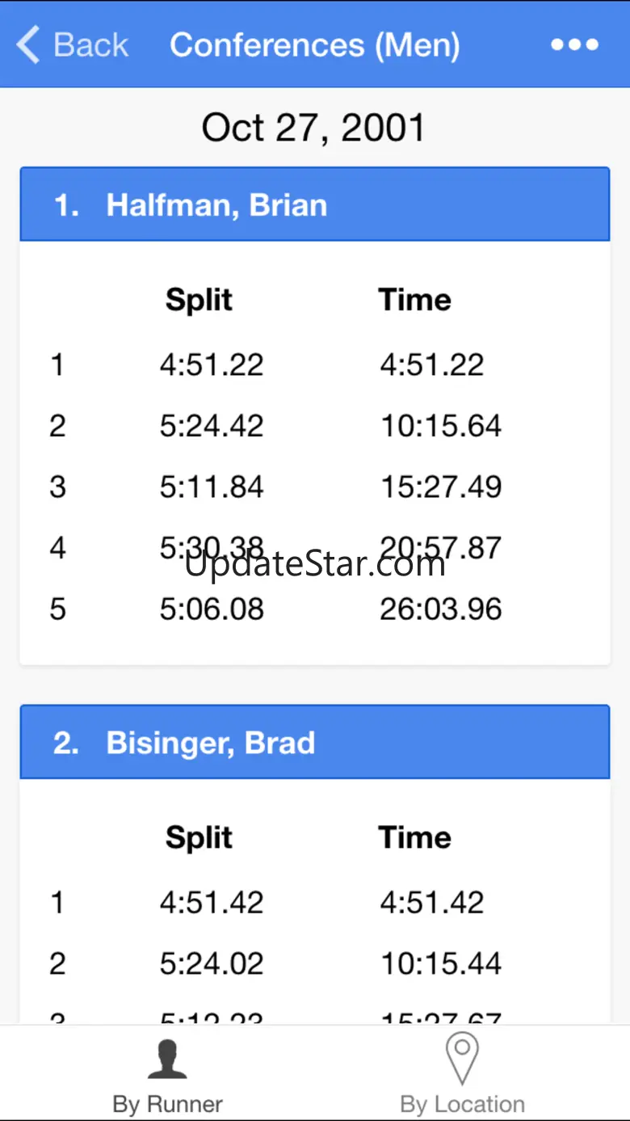Image resolution: width=630 pixels, height=1121 pixels.
Task: Select Halfman's final time 26:03.96
Action: tap(441, 609)
